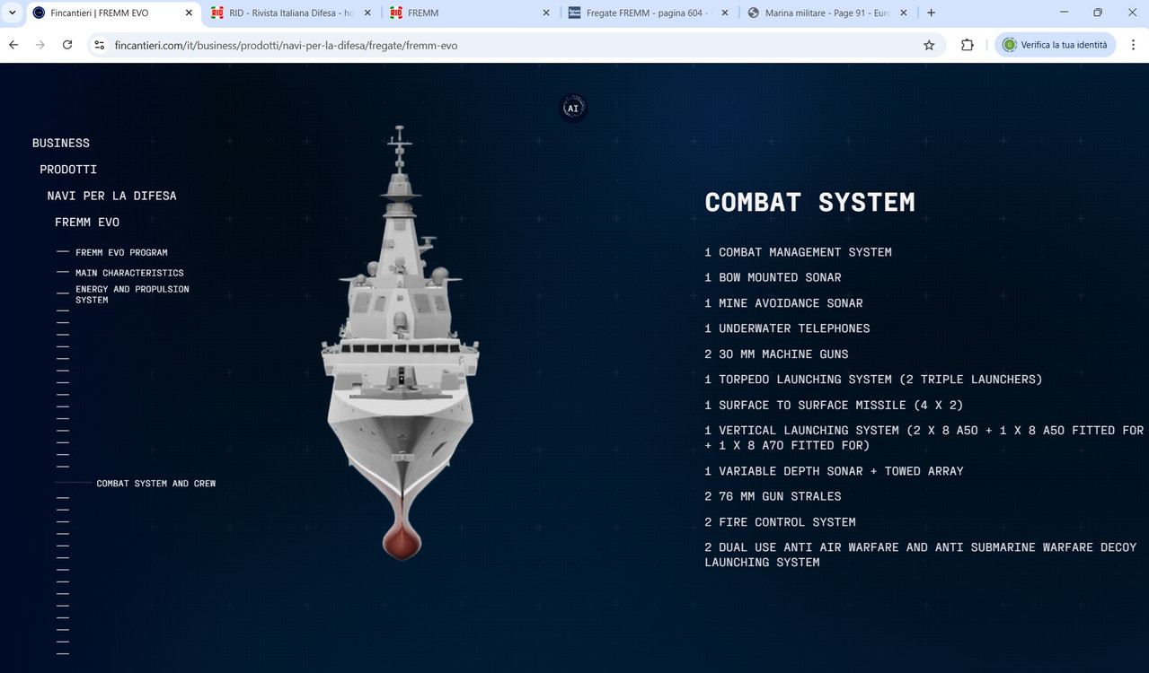Close the Fincantieri FREMM EVO tab
This screenshot has width=1149, height=673.
[x=189, y=13]
